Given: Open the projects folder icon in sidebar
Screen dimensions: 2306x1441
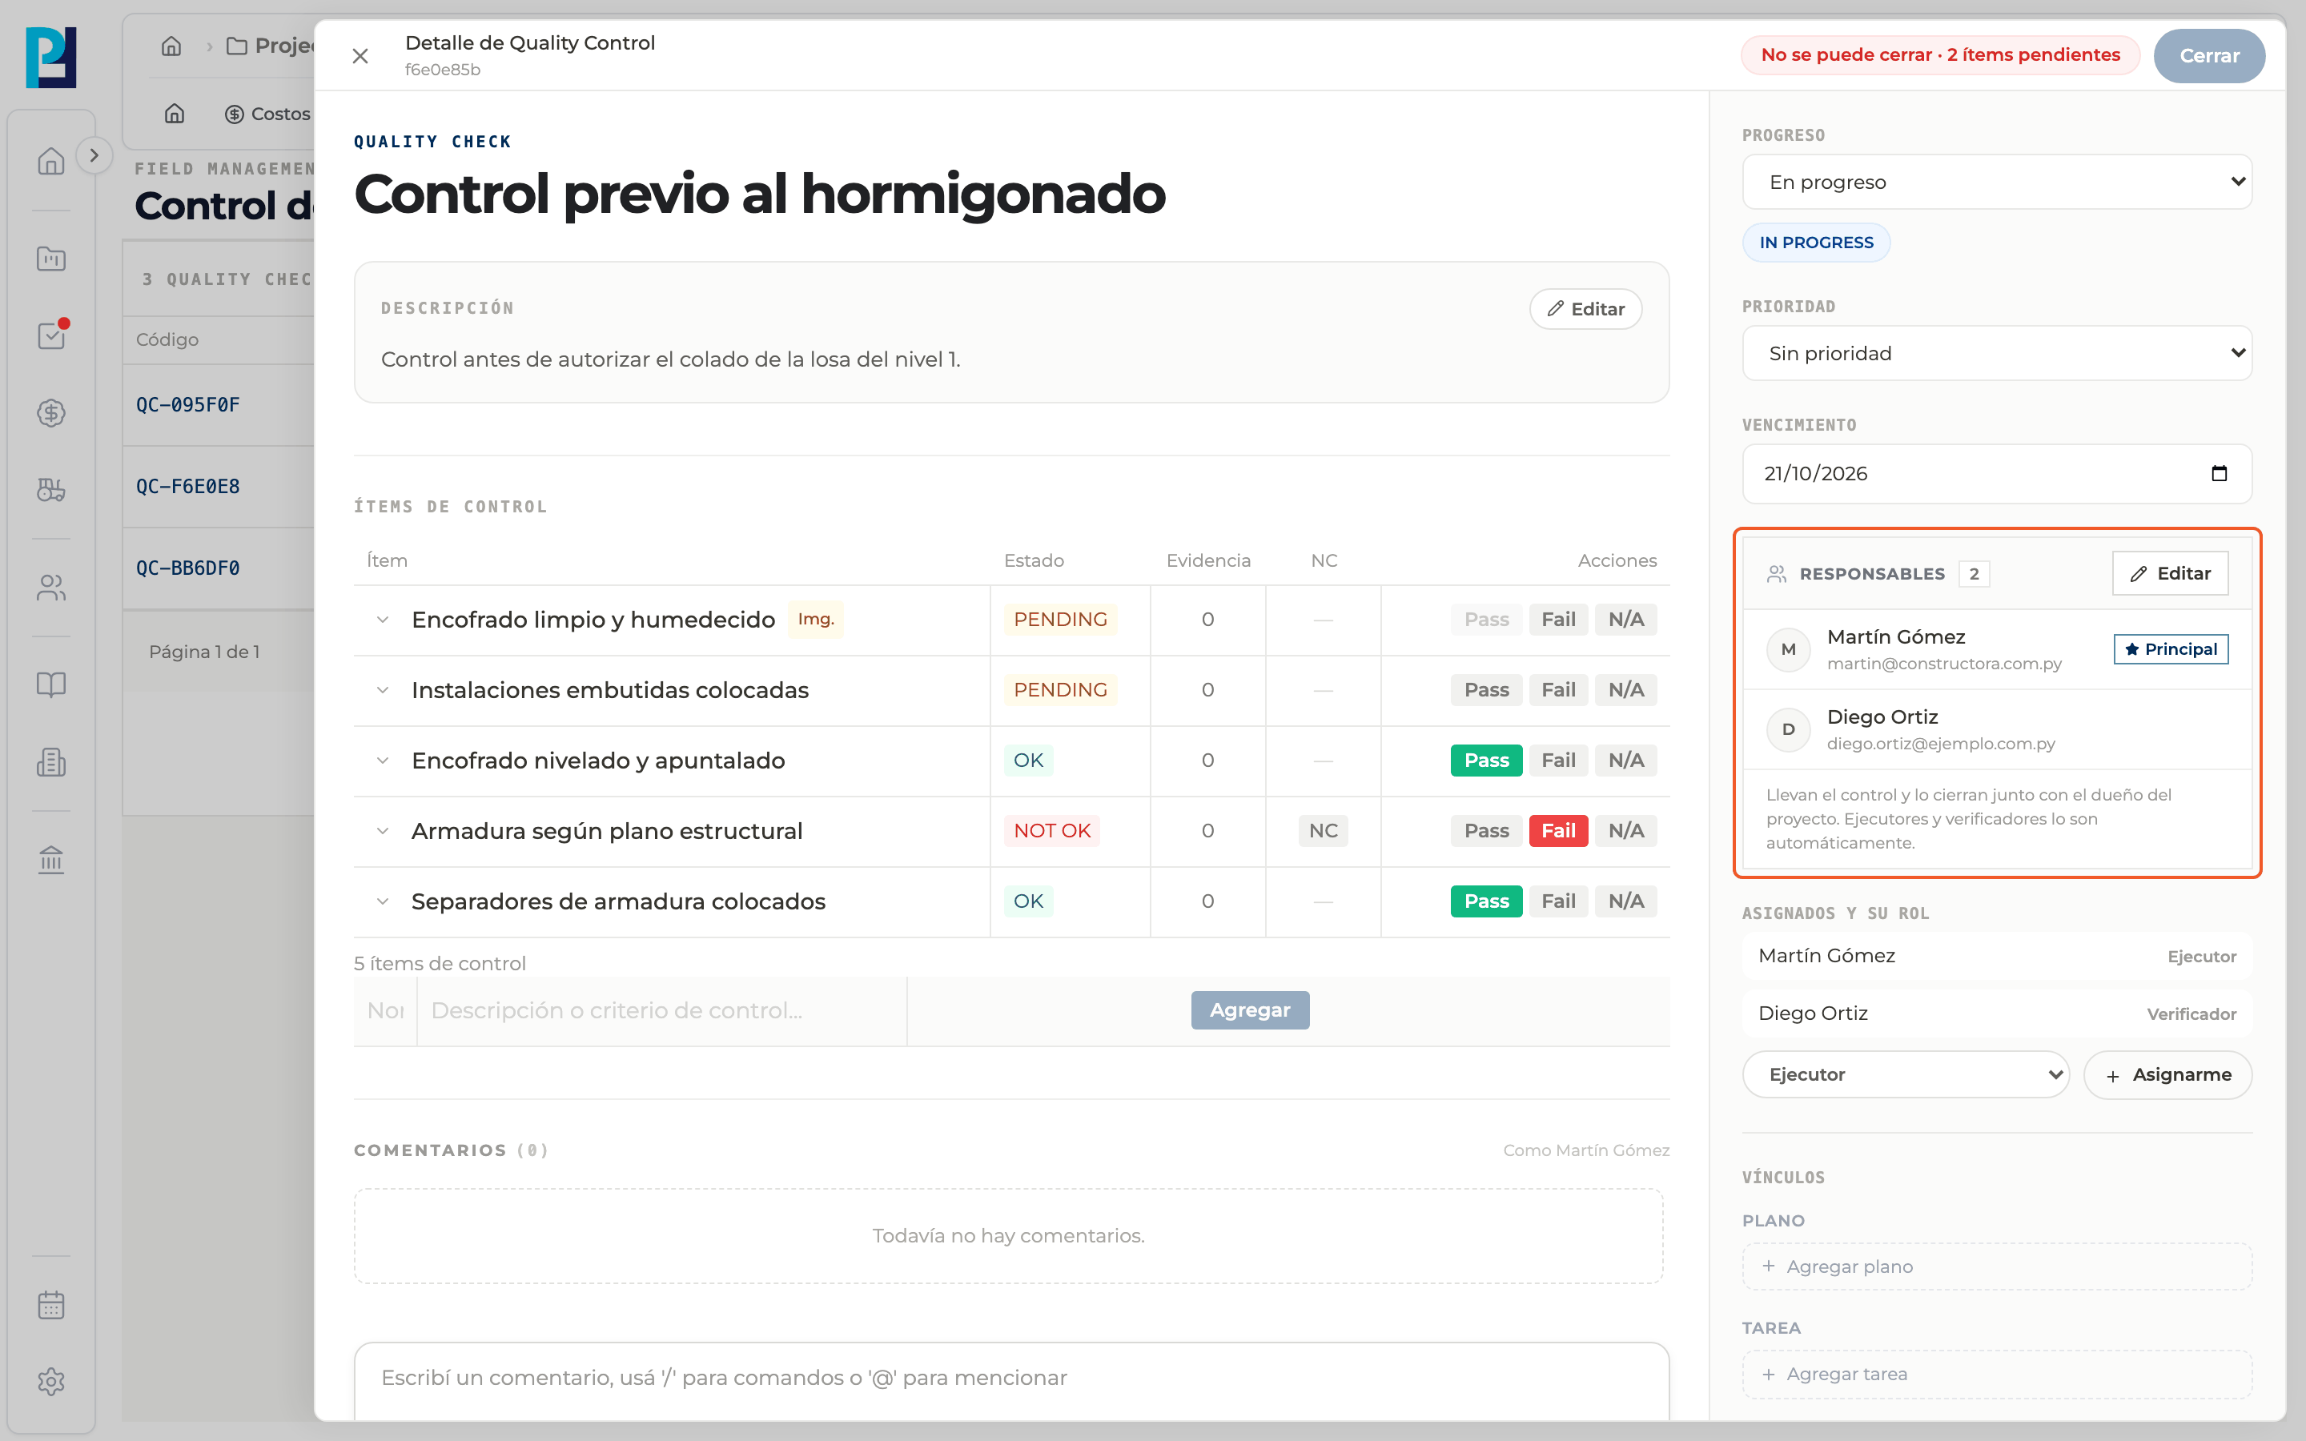Looking at the screenshot, I should [x=51, y=259].
